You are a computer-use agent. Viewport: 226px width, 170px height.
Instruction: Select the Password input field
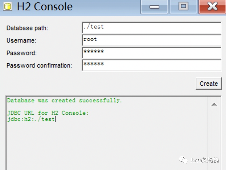tap(151, 53)
